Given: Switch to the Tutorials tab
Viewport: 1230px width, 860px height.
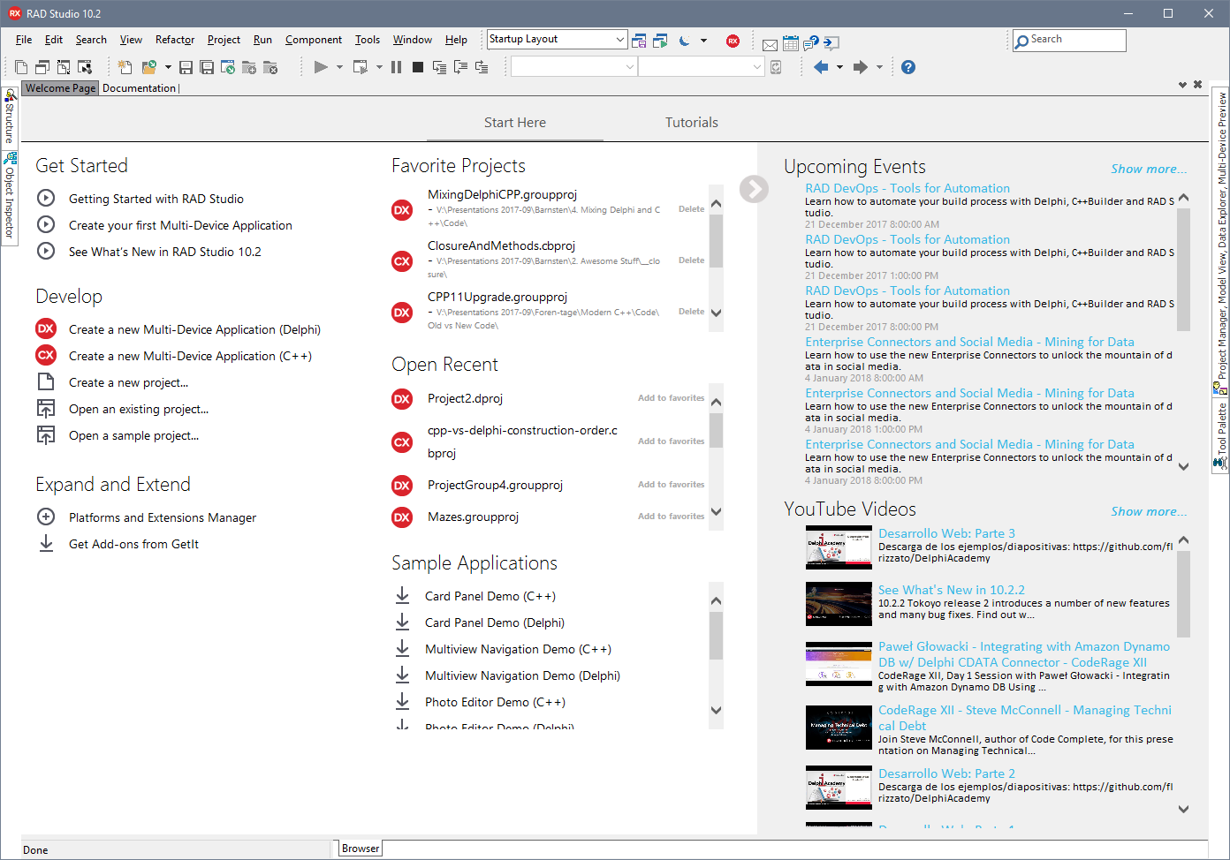Looking at the screenshot, I should pos(692,123).
